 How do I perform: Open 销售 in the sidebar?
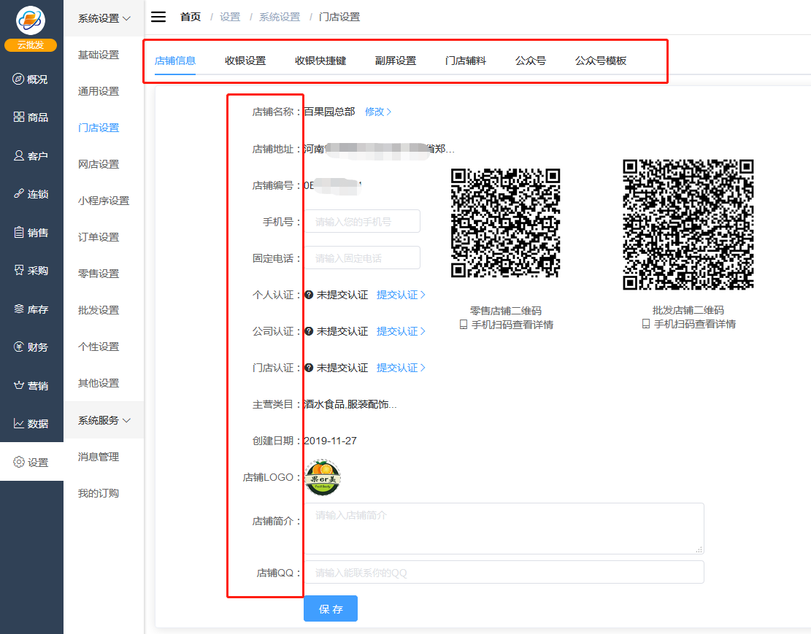(31, 232)
